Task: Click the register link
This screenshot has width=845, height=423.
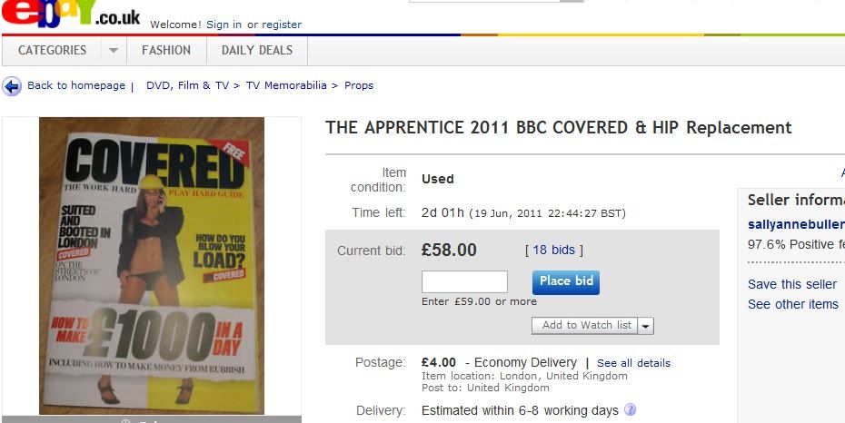Action: [282, 25]
